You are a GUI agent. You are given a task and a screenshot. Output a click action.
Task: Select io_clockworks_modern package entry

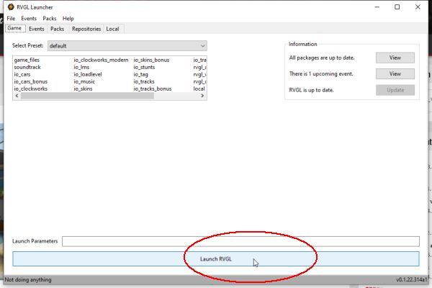[101, 60]
